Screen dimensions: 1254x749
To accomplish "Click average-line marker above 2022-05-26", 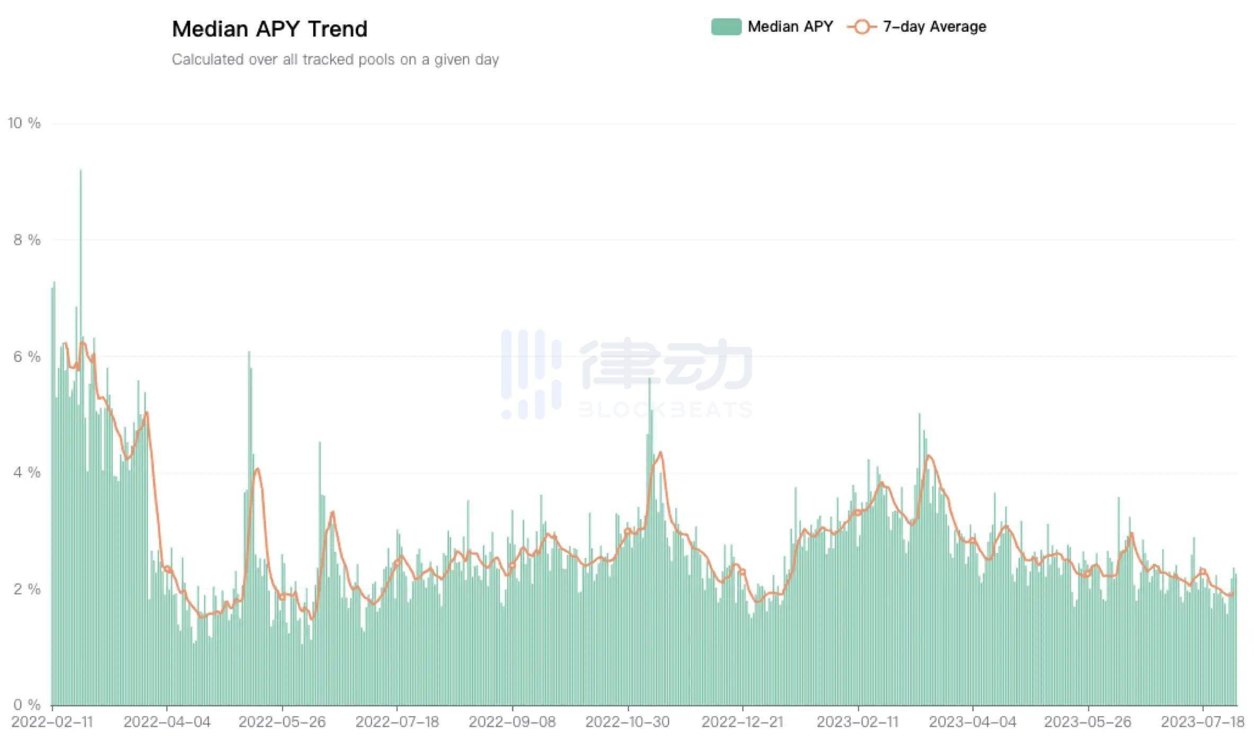I will pos(282,597).
